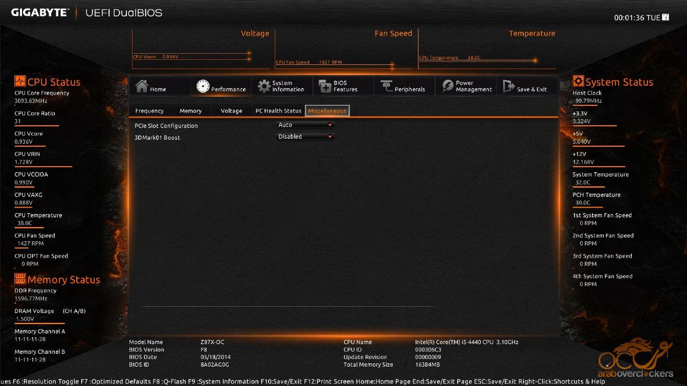This screenshot has height=386, width=687.
Task: Select the Miscellaneous tab
Action: point(327,111)
